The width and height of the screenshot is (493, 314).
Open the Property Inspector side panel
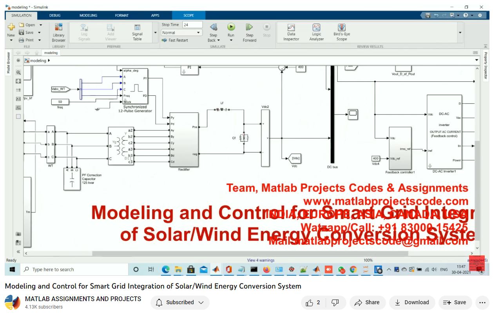[x=485, y=65]
